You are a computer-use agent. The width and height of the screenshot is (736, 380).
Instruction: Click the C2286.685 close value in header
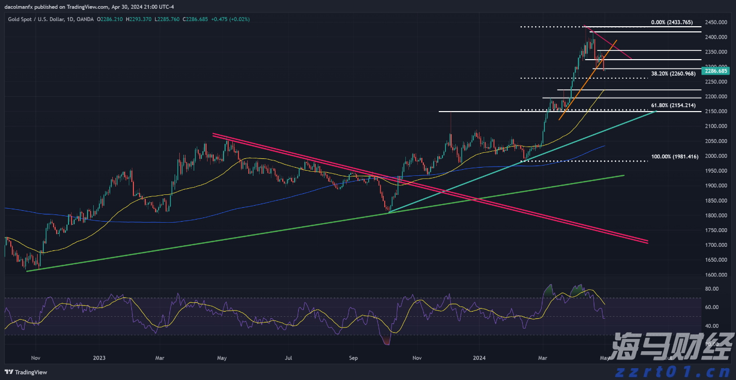click(197, 19)
